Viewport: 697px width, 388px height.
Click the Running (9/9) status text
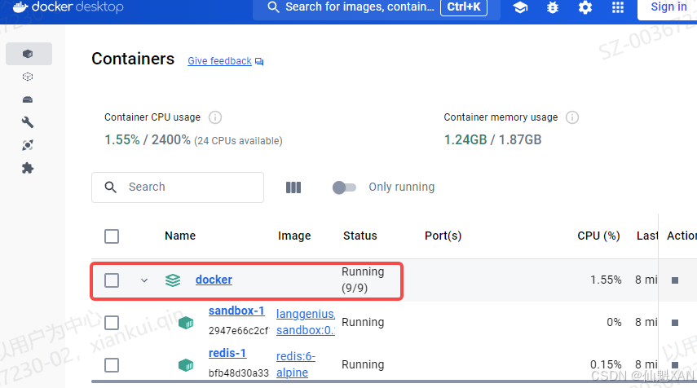point(363,280)
